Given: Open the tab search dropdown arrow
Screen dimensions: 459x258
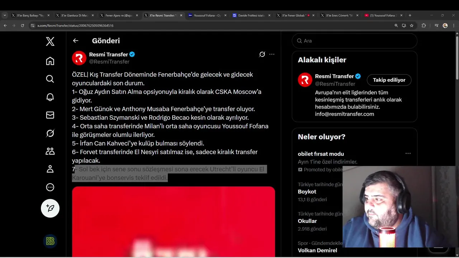Looking at the screenshot, I should tap(5, 15).
